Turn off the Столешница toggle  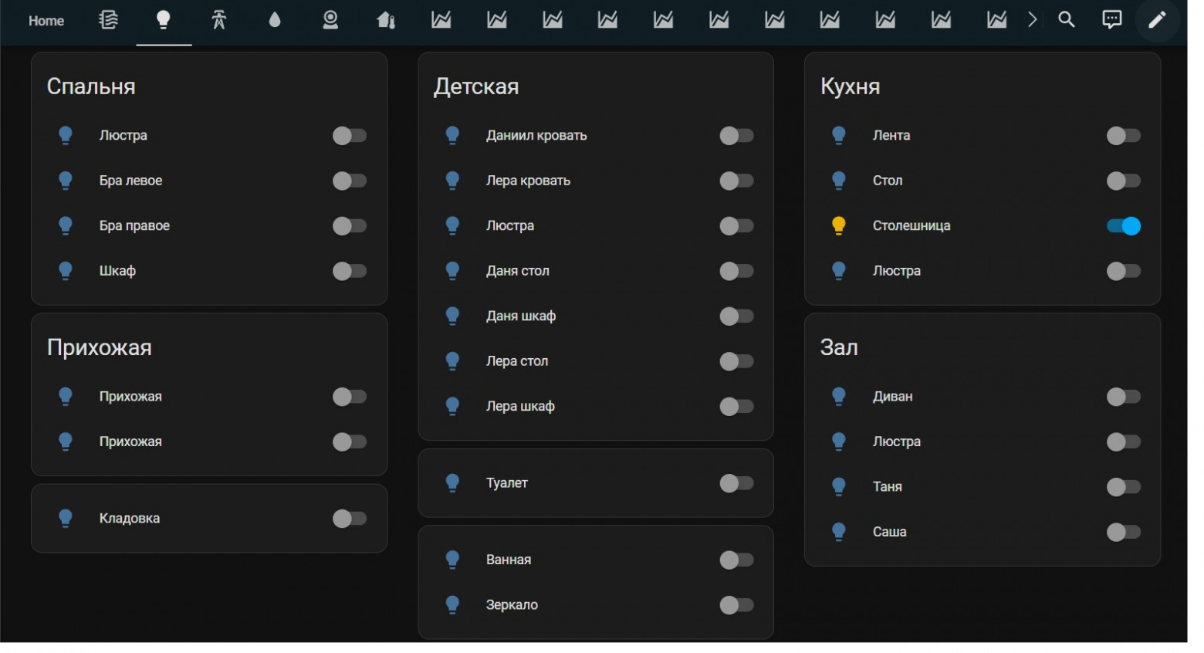(1123, 226)
